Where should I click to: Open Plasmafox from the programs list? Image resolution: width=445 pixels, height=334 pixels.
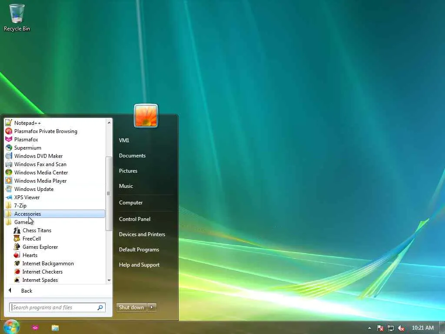pyautogui.click(x=55, y=140)
